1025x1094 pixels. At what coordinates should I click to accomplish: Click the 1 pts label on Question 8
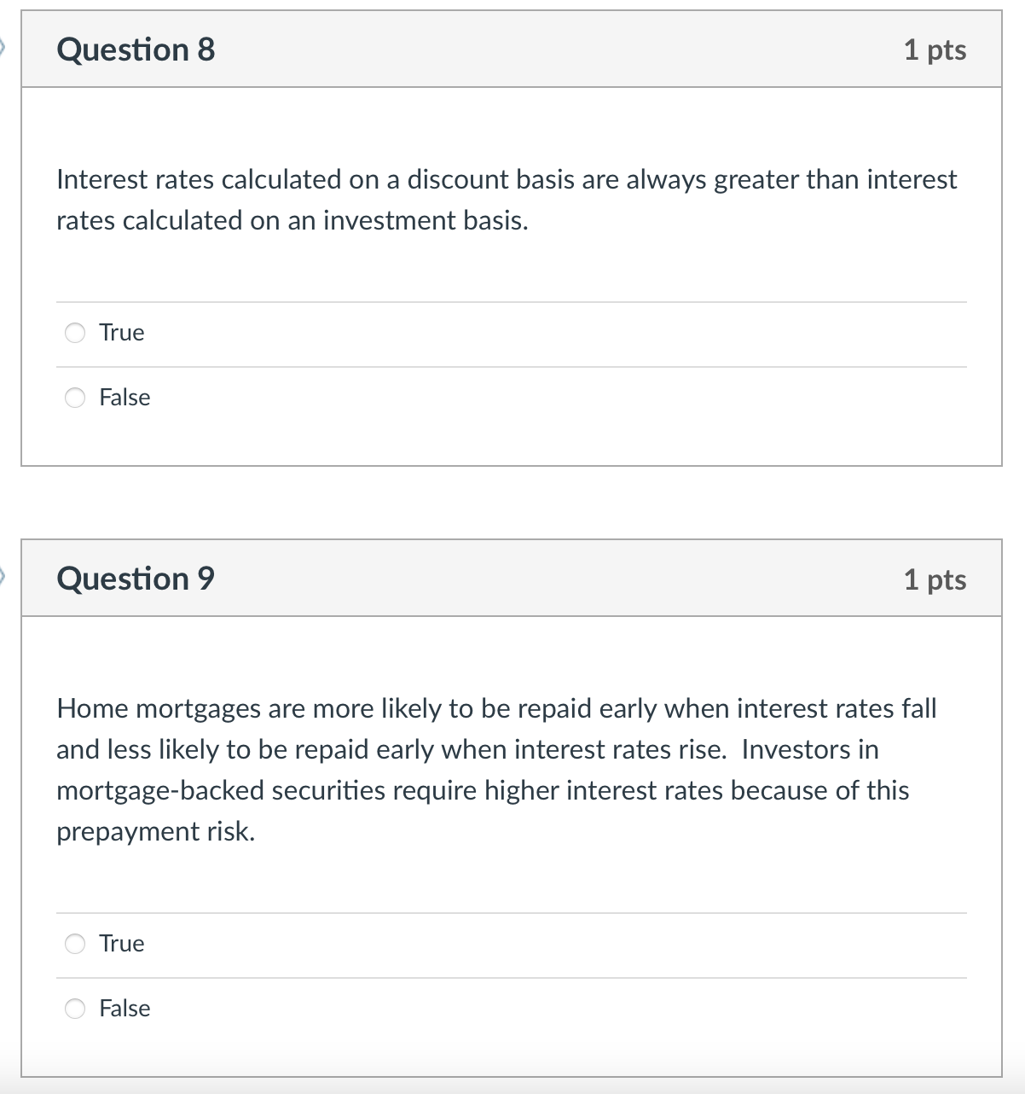click(935, 51)
